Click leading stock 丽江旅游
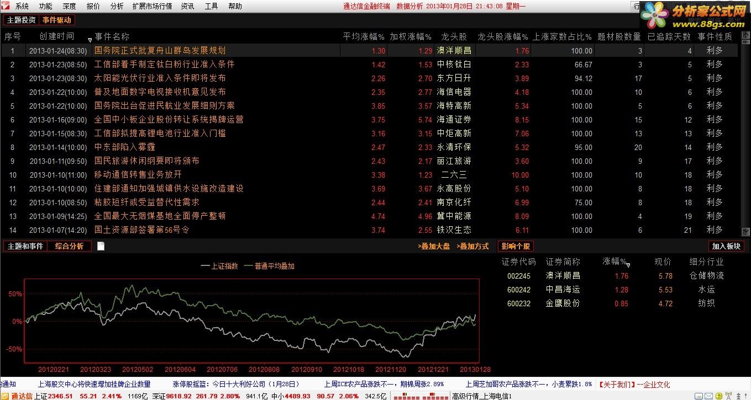Image resolution: width=751 pixels, height=400 pixels. click(454, 161)
